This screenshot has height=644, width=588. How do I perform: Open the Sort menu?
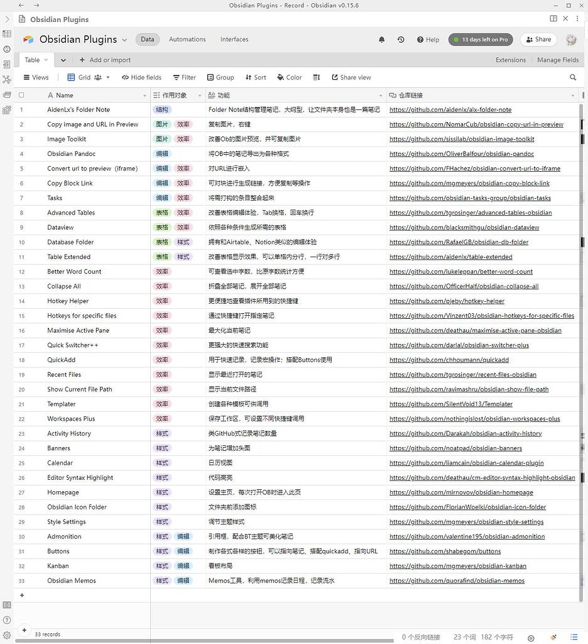(x=256, y=77)
